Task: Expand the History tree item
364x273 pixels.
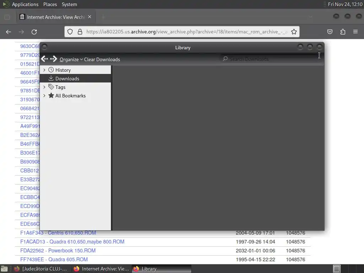Action: [44, 70]
